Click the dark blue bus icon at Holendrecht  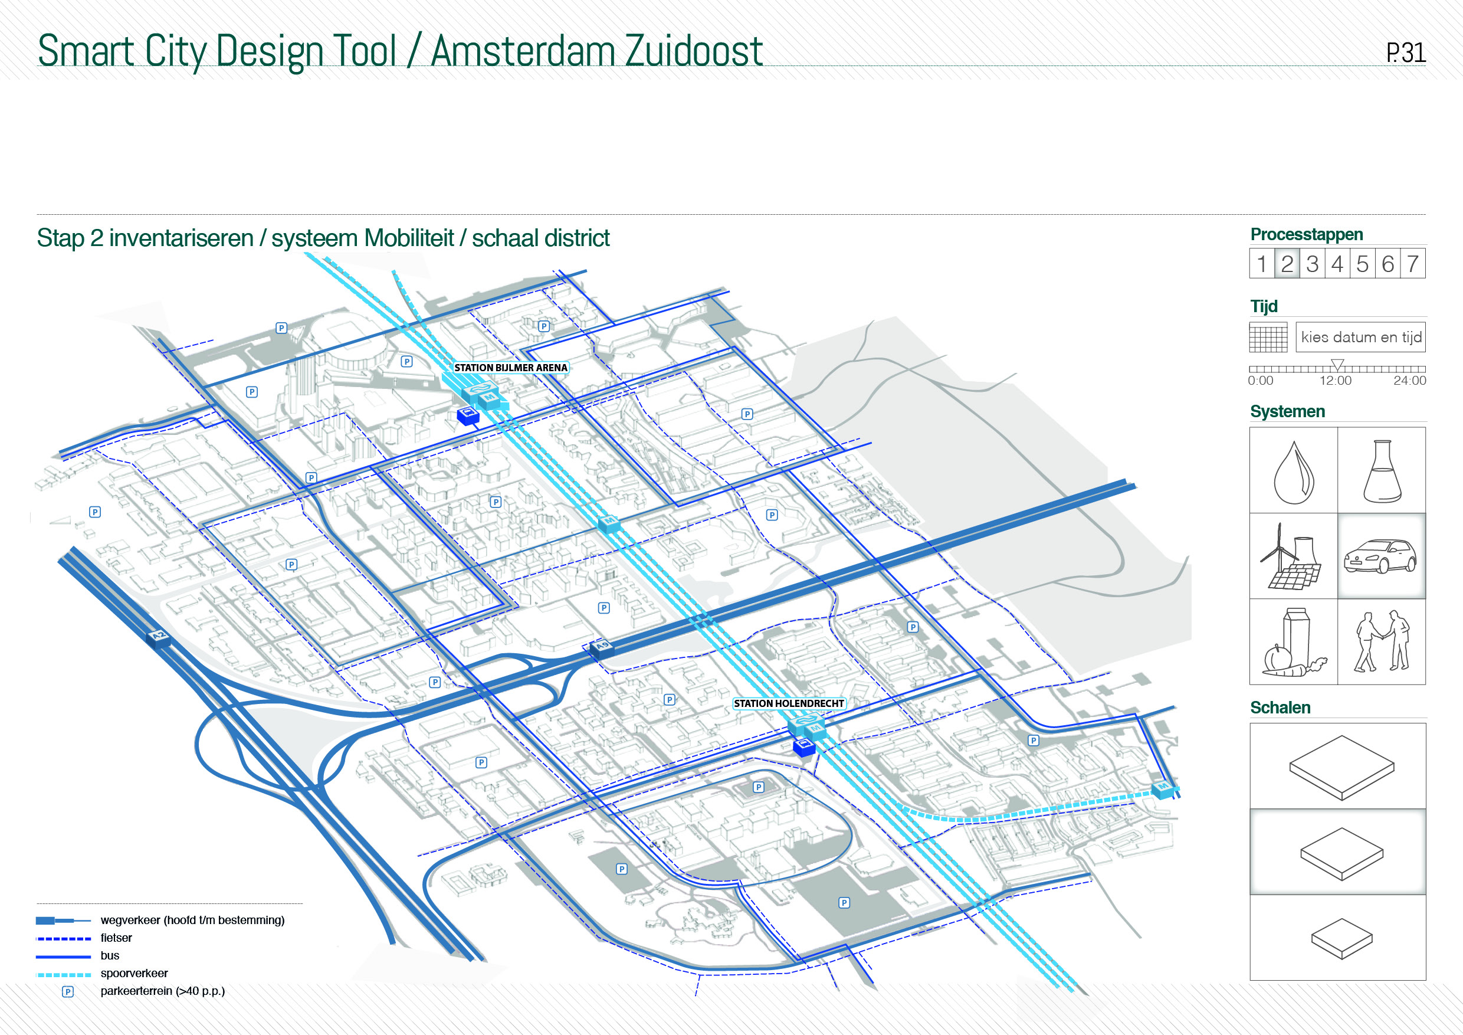(804, 746)
